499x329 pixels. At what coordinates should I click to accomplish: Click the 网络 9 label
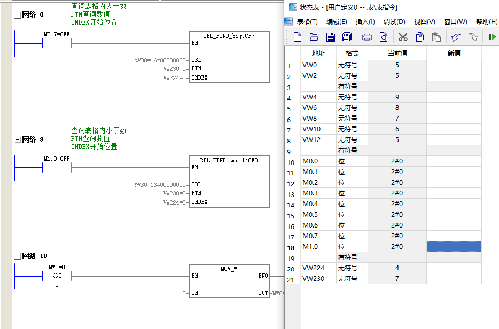pos(33,140)
